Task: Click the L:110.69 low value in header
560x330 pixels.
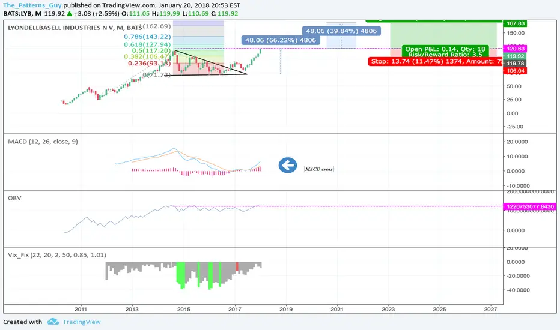Action: click(x=195, y=14)
